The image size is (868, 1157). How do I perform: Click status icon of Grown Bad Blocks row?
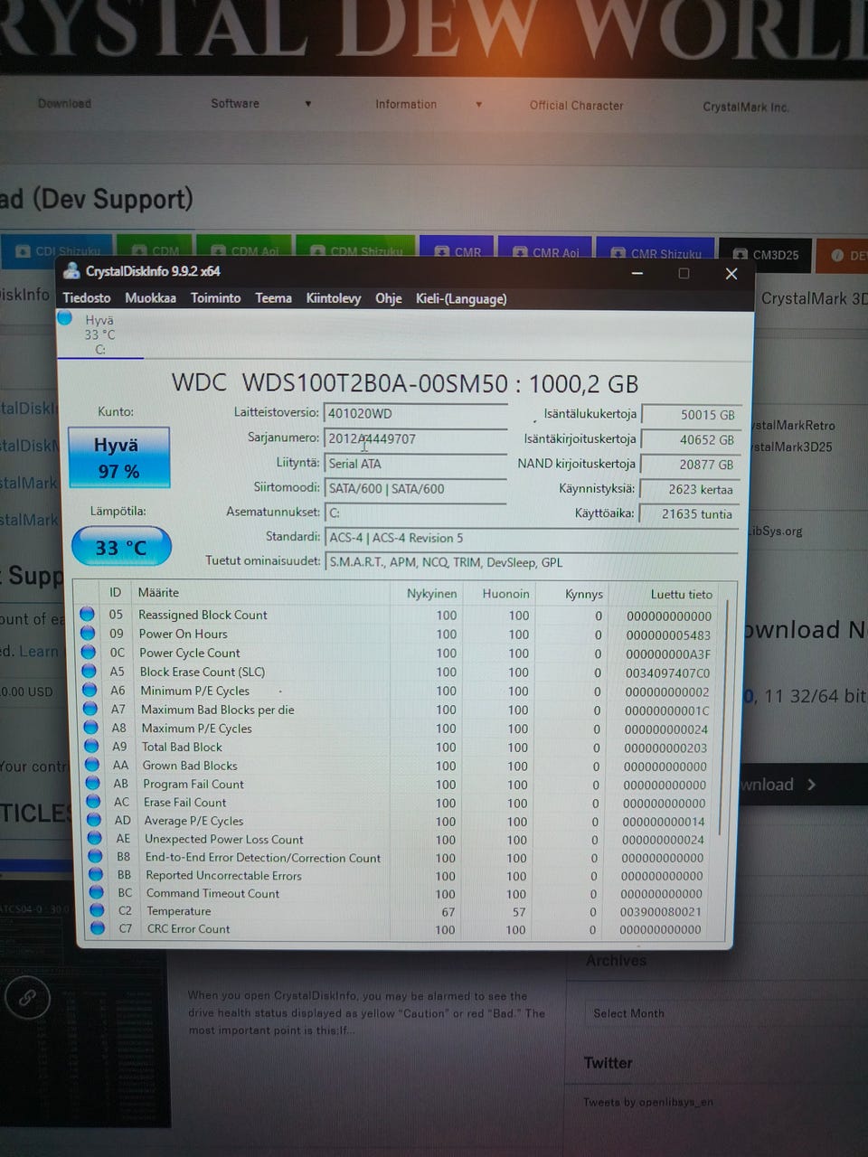coord(92,765)
